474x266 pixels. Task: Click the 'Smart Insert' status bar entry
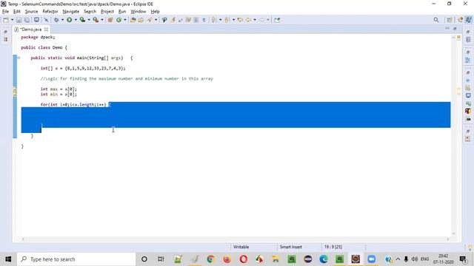point(291,247)
